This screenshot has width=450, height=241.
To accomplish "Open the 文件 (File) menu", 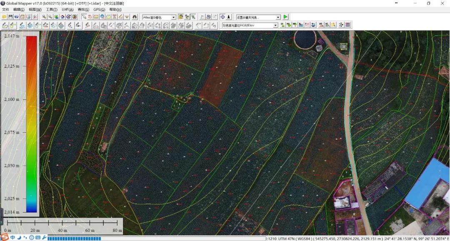I will [x=5, y=9].
